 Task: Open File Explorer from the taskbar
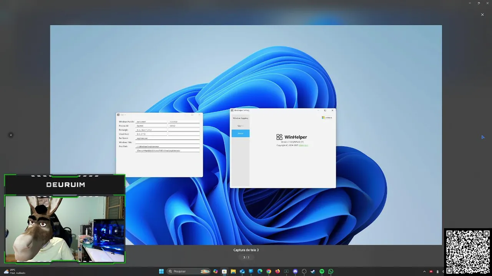233,271
